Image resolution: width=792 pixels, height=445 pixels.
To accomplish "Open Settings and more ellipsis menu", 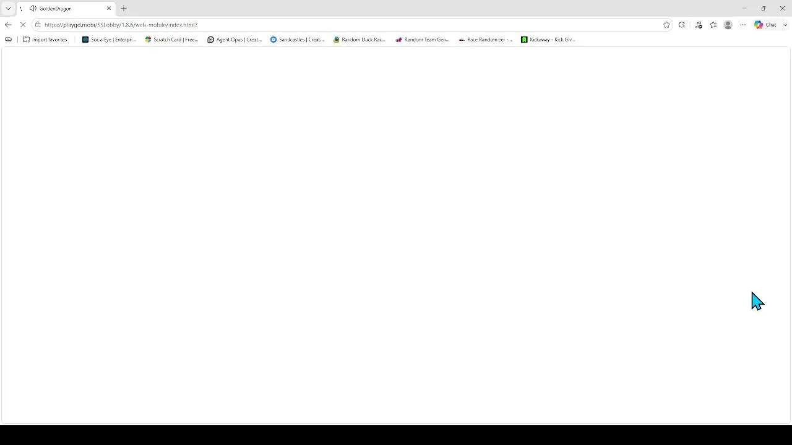I will click(743, 25).
